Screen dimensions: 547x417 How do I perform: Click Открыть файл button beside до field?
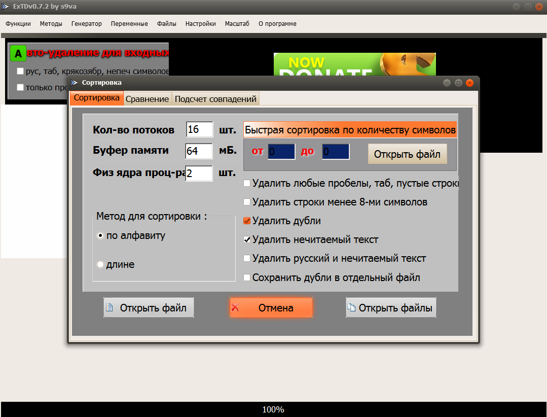click(x=407, y=154)
